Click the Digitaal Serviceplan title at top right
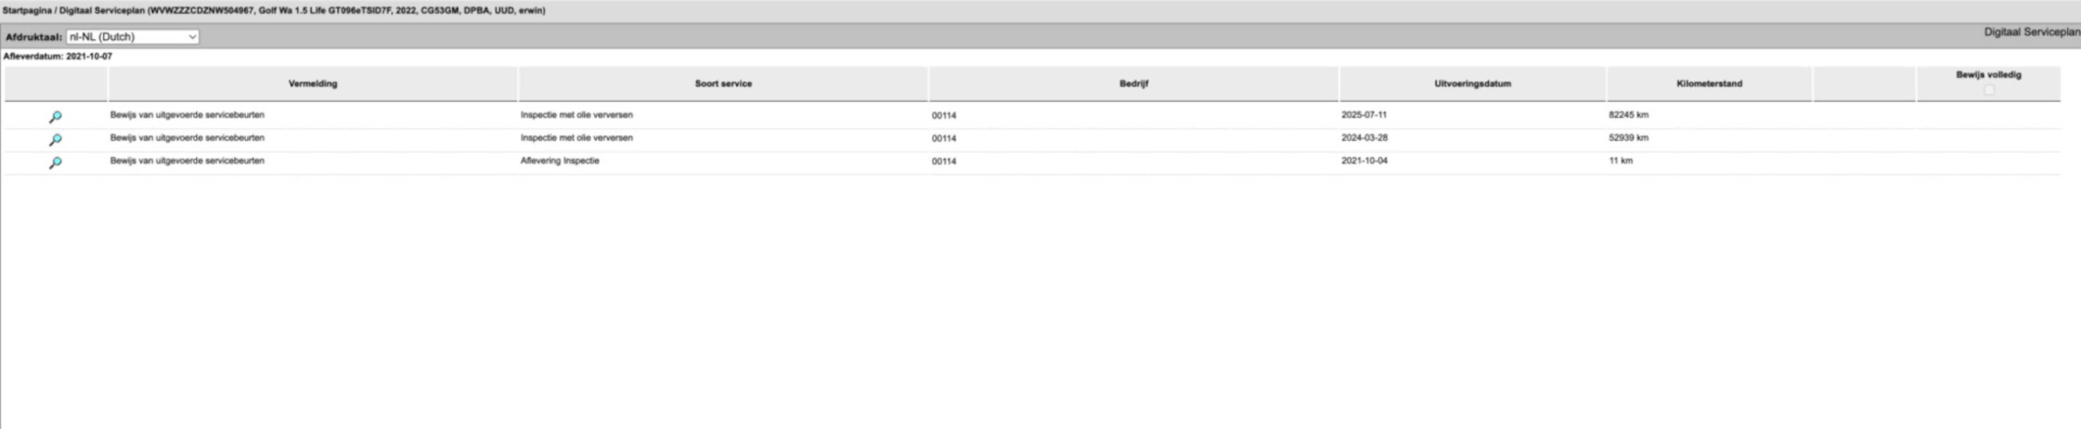This screenshot has width=2081, height=429. coord(2031,32)
